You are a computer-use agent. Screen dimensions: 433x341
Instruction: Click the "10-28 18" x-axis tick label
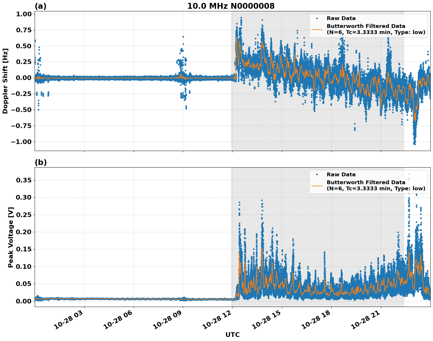point(316,321)
